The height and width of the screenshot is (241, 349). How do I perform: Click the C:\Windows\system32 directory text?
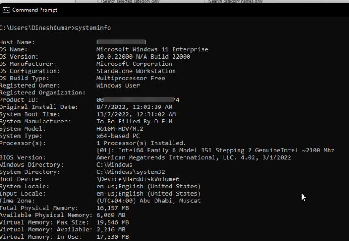[131, 172]
